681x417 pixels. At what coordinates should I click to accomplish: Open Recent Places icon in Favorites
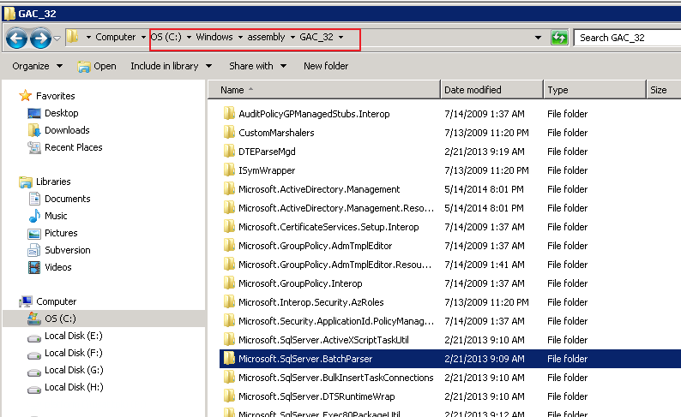coord(33,147)
